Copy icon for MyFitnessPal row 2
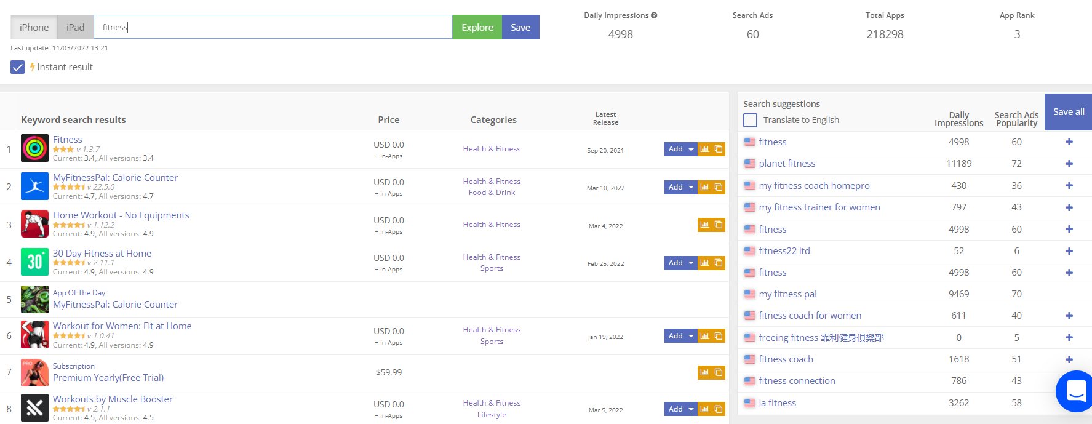The image size is (1092, 424). pyautogui.click(x=719, y=187)
